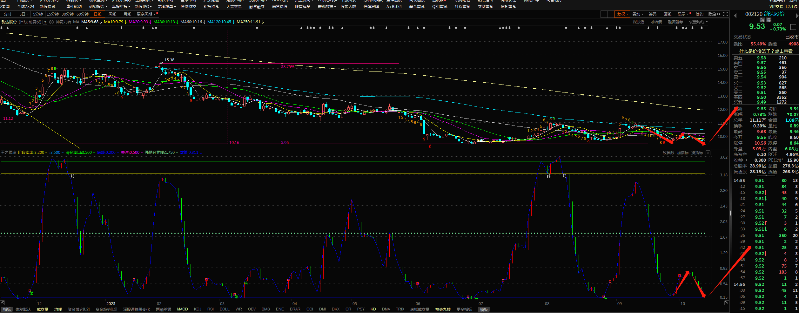Screen dimensions: 799x313
Task: Collapse quote panel with minus box
Action: coord(793,27)
